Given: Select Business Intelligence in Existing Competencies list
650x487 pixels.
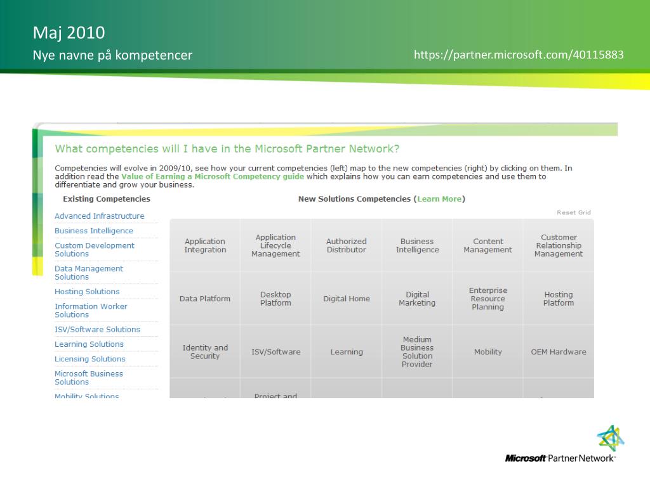Looking at the screenshot, I should [94, 231].
